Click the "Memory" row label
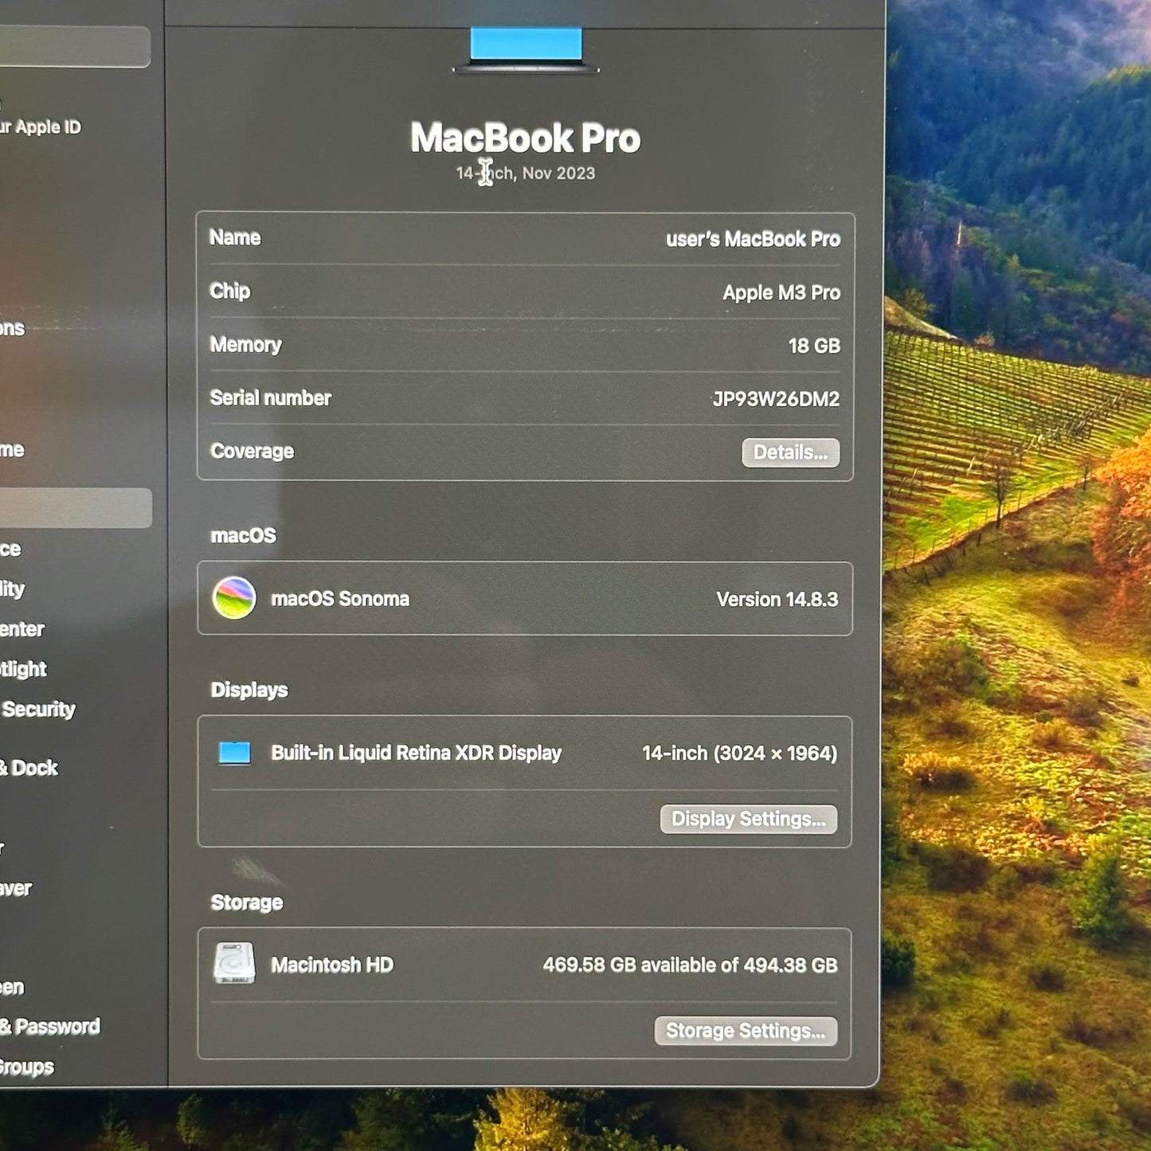This screenshot has width=1151, height=1151. coord(245,345)
